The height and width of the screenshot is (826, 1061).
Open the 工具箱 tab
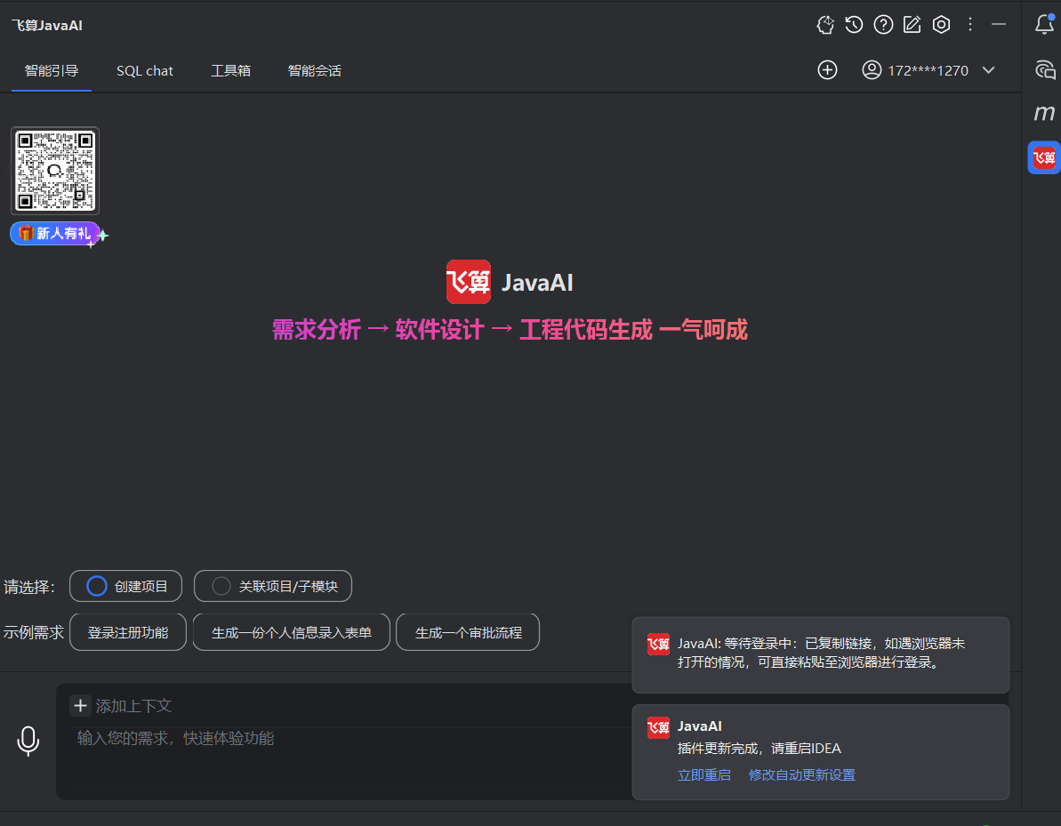pyautogui.click(x=230, y=70)
